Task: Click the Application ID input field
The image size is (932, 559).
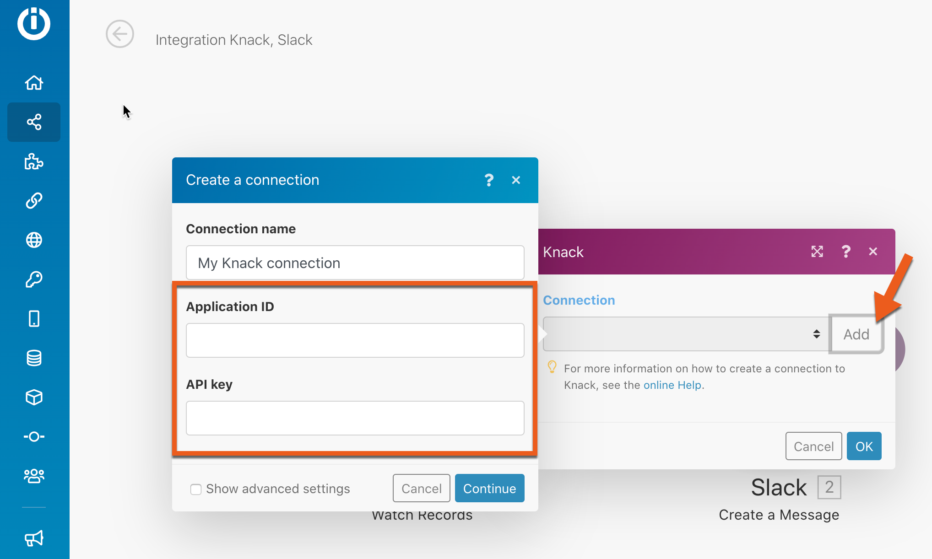Action: (x=355, y=340)
